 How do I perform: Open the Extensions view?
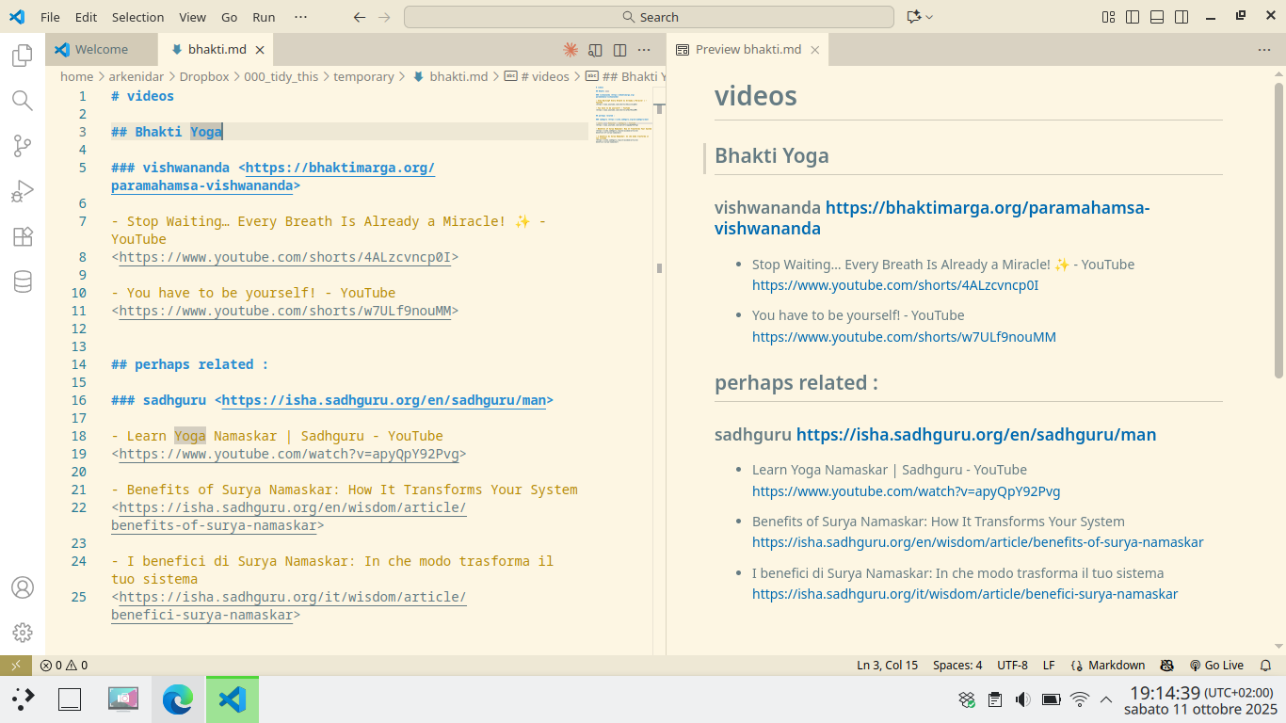[x=23, y=237]
